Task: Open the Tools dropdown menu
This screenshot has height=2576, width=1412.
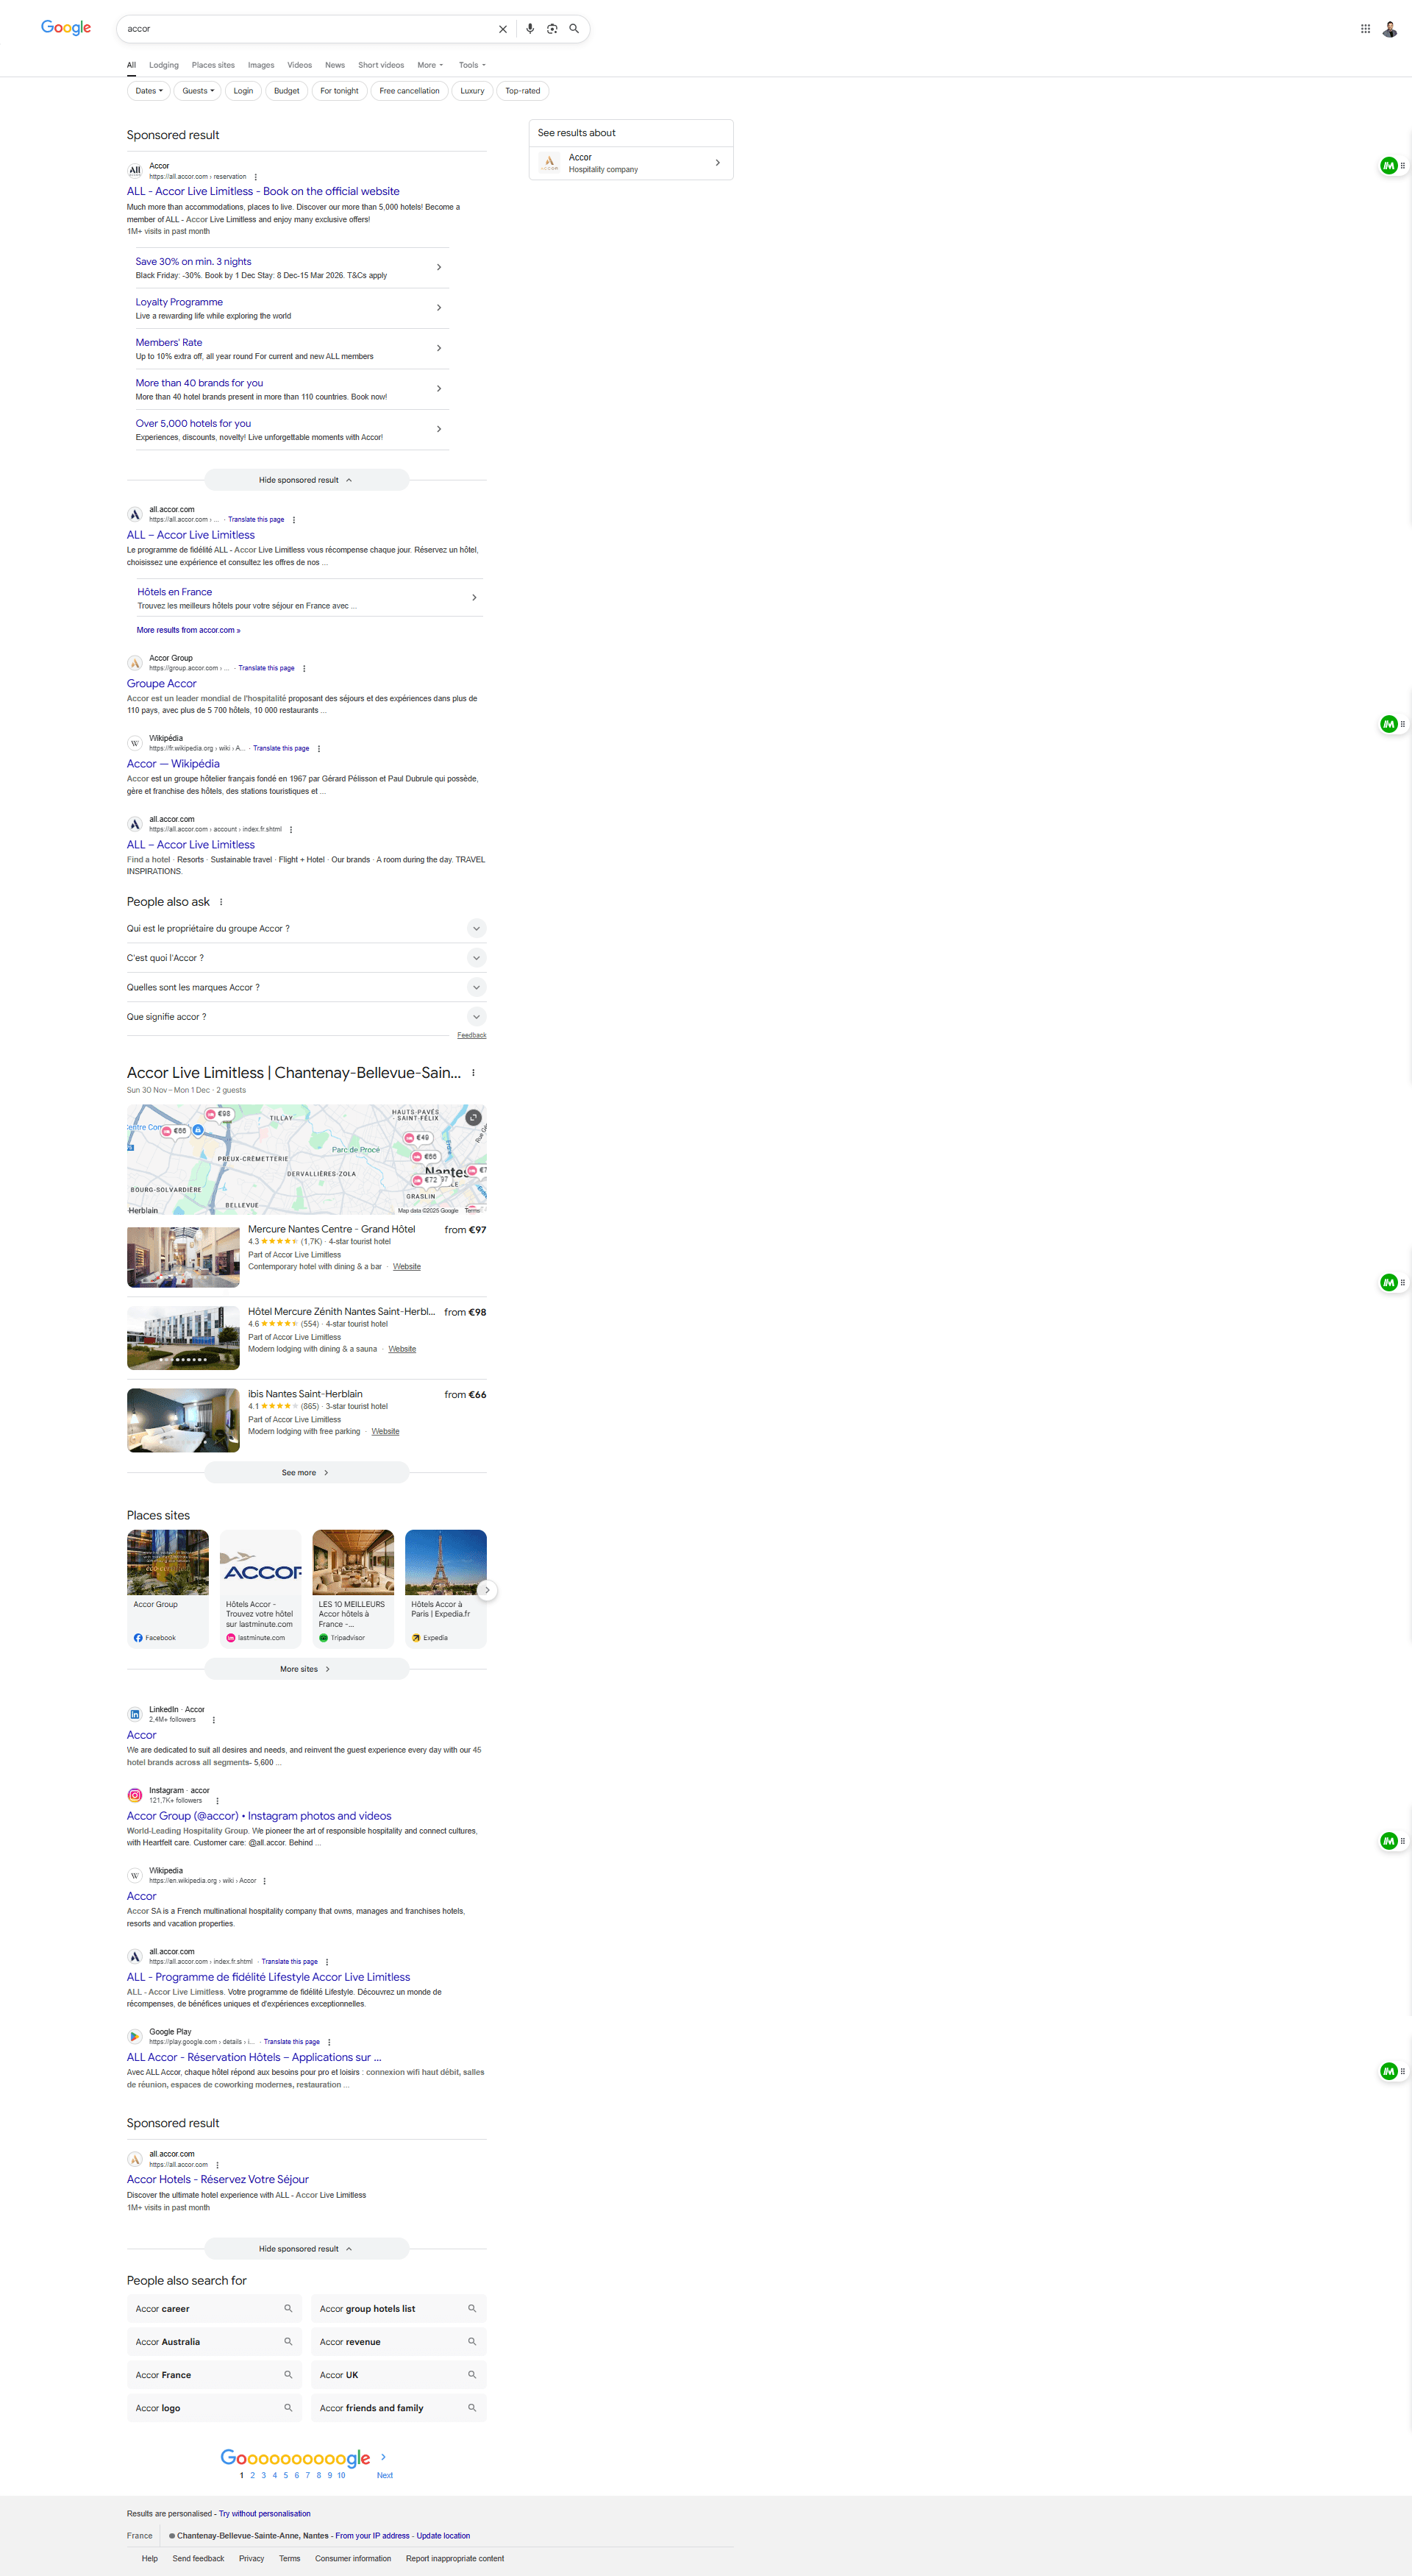Action: coord(471,65)
